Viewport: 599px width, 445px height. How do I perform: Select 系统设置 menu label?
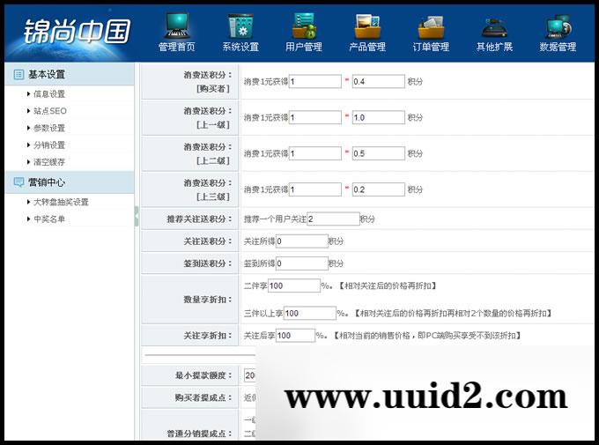pos(240,47)
